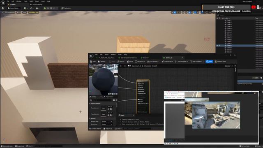This screenshot has height=148, width=263.
Task: Open the quick add content icon menu
Action: [25, 8]
